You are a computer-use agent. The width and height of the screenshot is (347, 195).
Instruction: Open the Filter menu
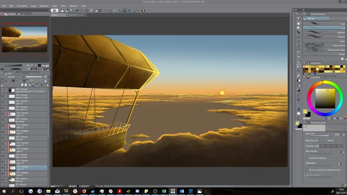coord(63,6)
